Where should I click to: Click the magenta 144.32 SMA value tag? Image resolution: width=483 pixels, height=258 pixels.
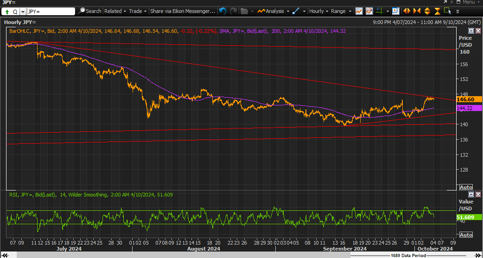[x=469, y=108]
